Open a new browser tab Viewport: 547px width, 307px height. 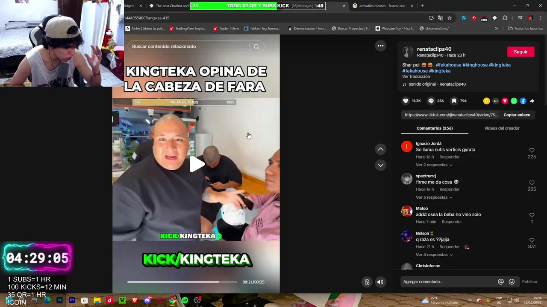(422, 6)
